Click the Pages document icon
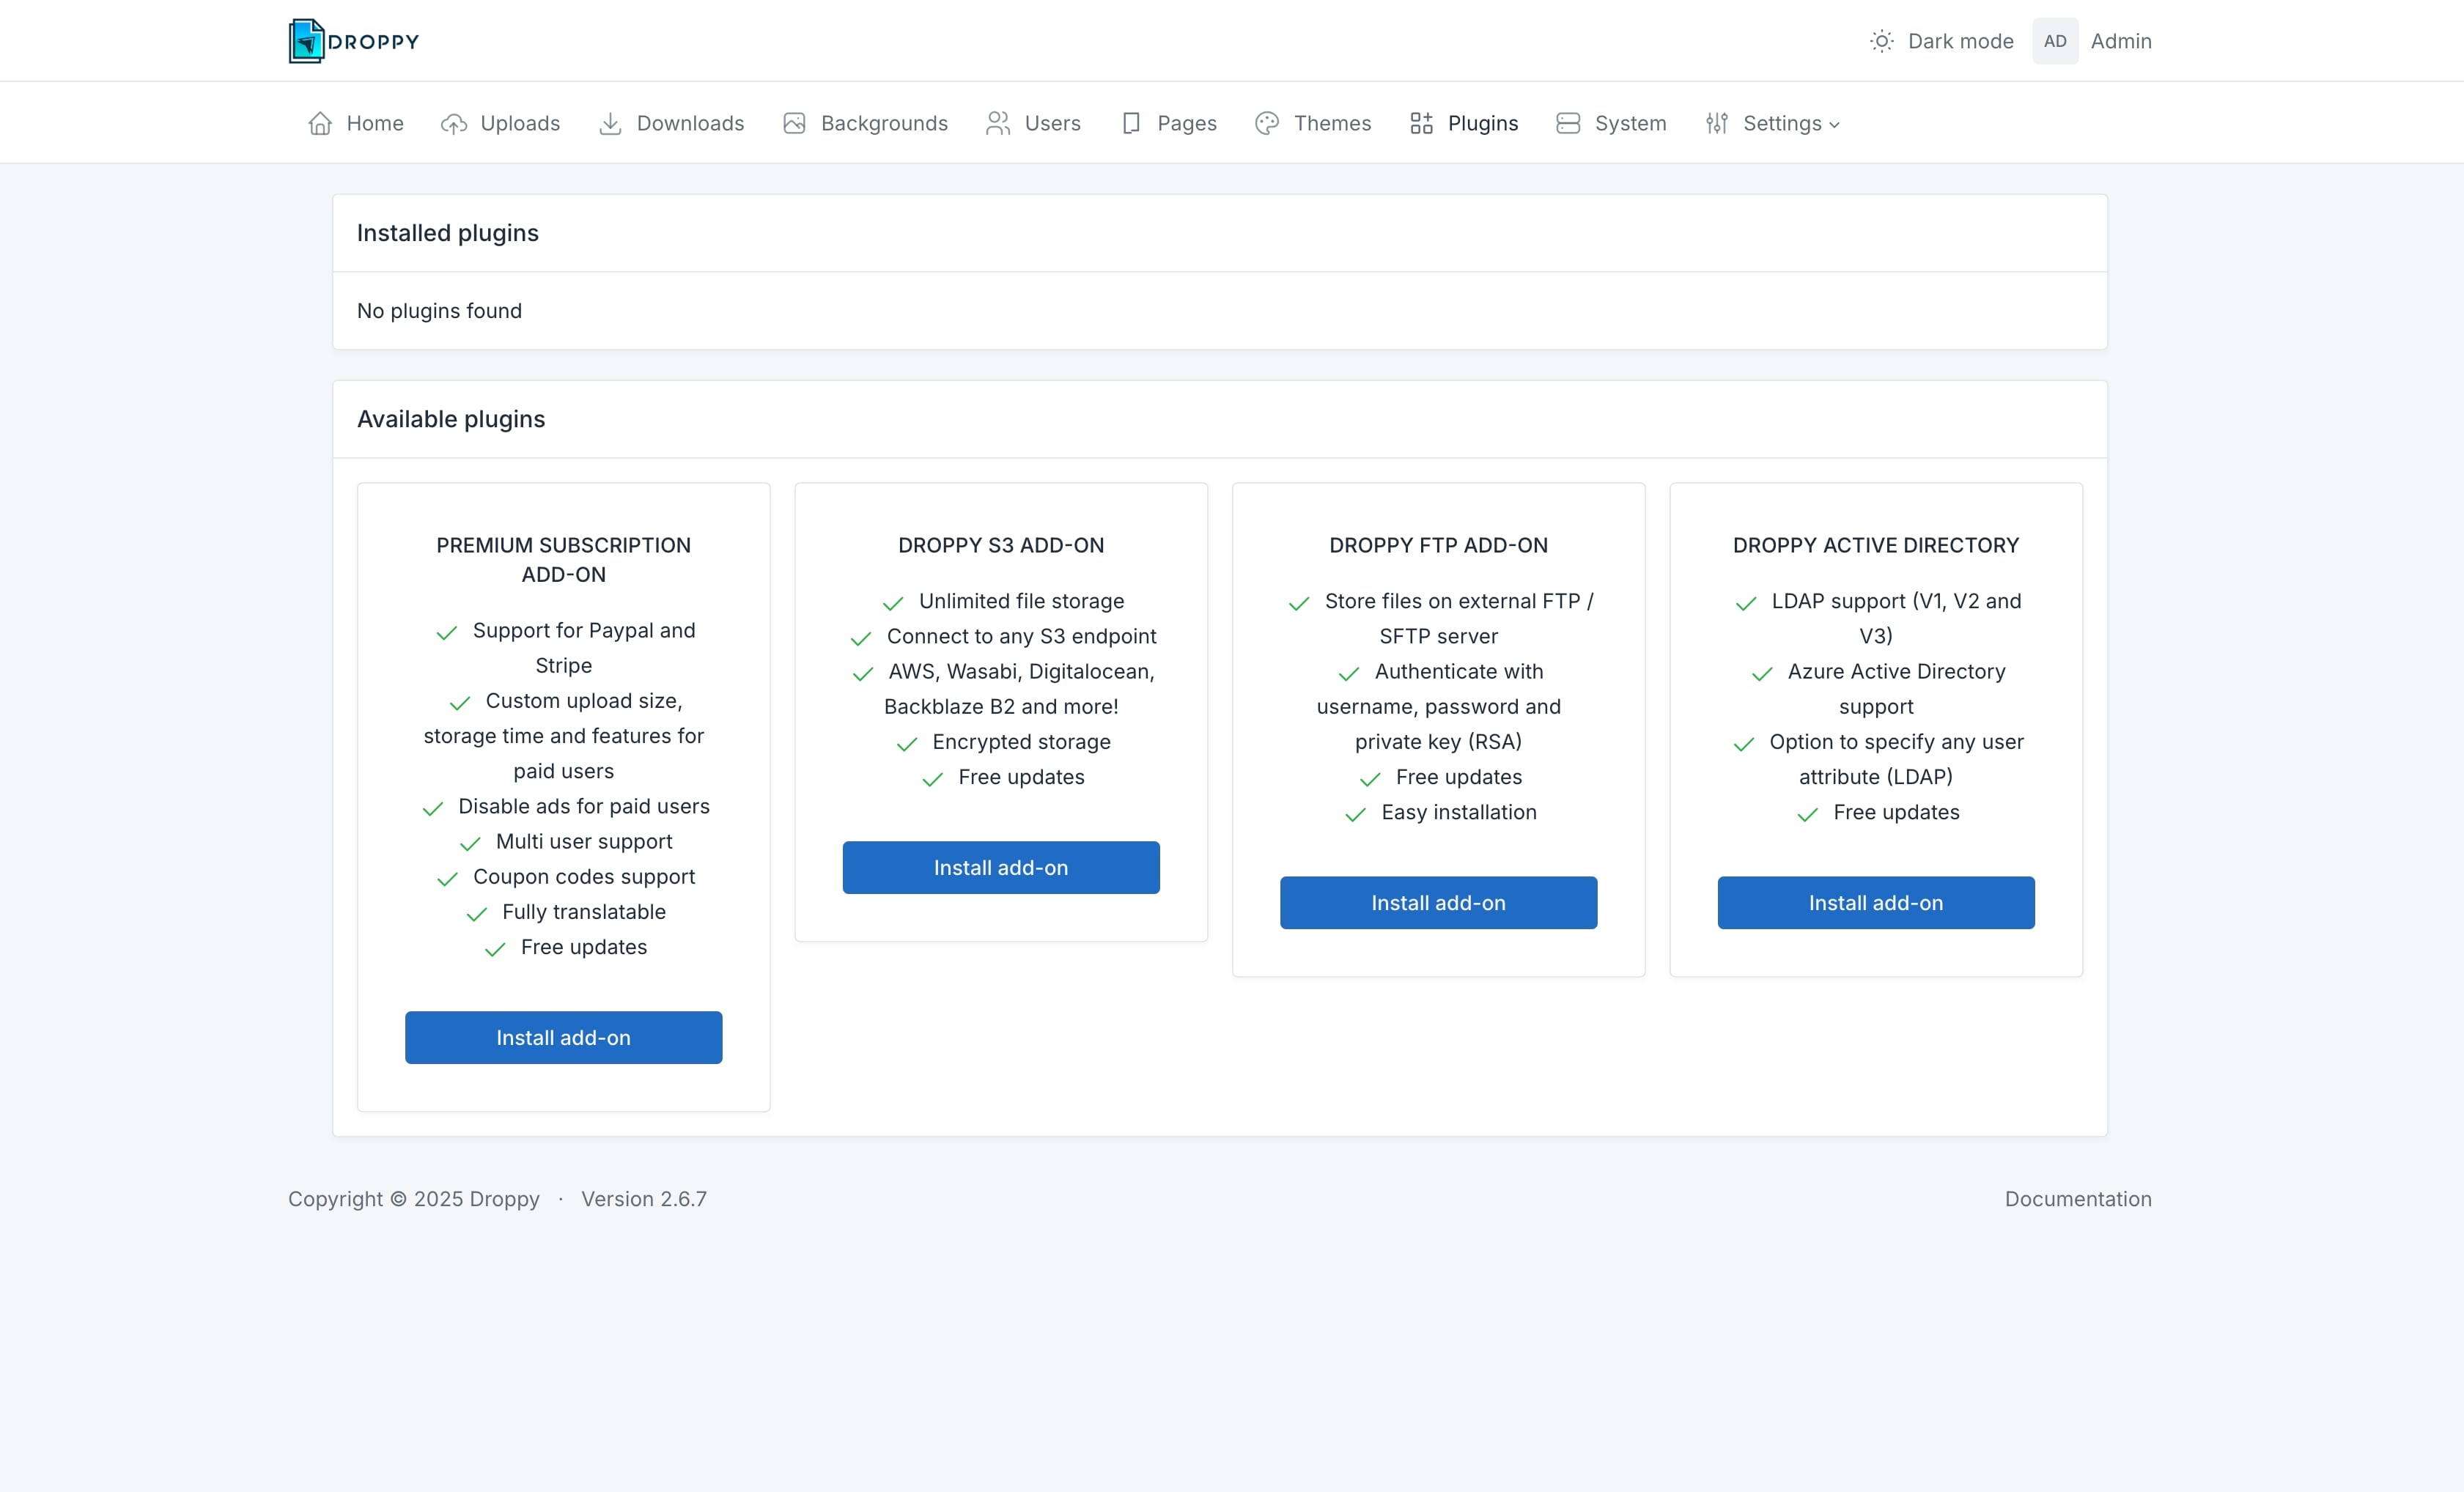 [1131, 123]
